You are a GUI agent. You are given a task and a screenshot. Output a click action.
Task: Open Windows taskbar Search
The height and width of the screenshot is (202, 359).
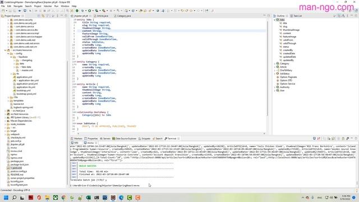click(x=14, y=198)
